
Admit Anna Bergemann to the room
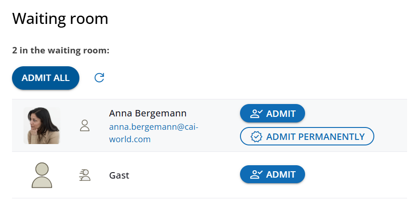272,114
